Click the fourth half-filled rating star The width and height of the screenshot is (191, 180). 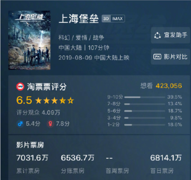pos(62,101)
